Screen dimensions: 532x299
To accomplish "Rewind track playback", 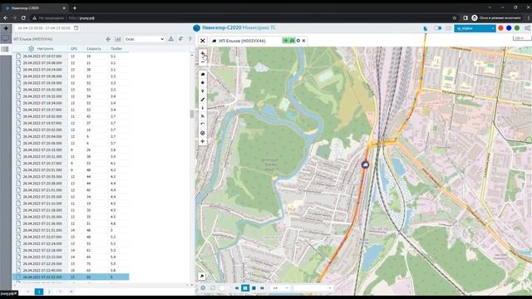I will click(x=237, y=288).
